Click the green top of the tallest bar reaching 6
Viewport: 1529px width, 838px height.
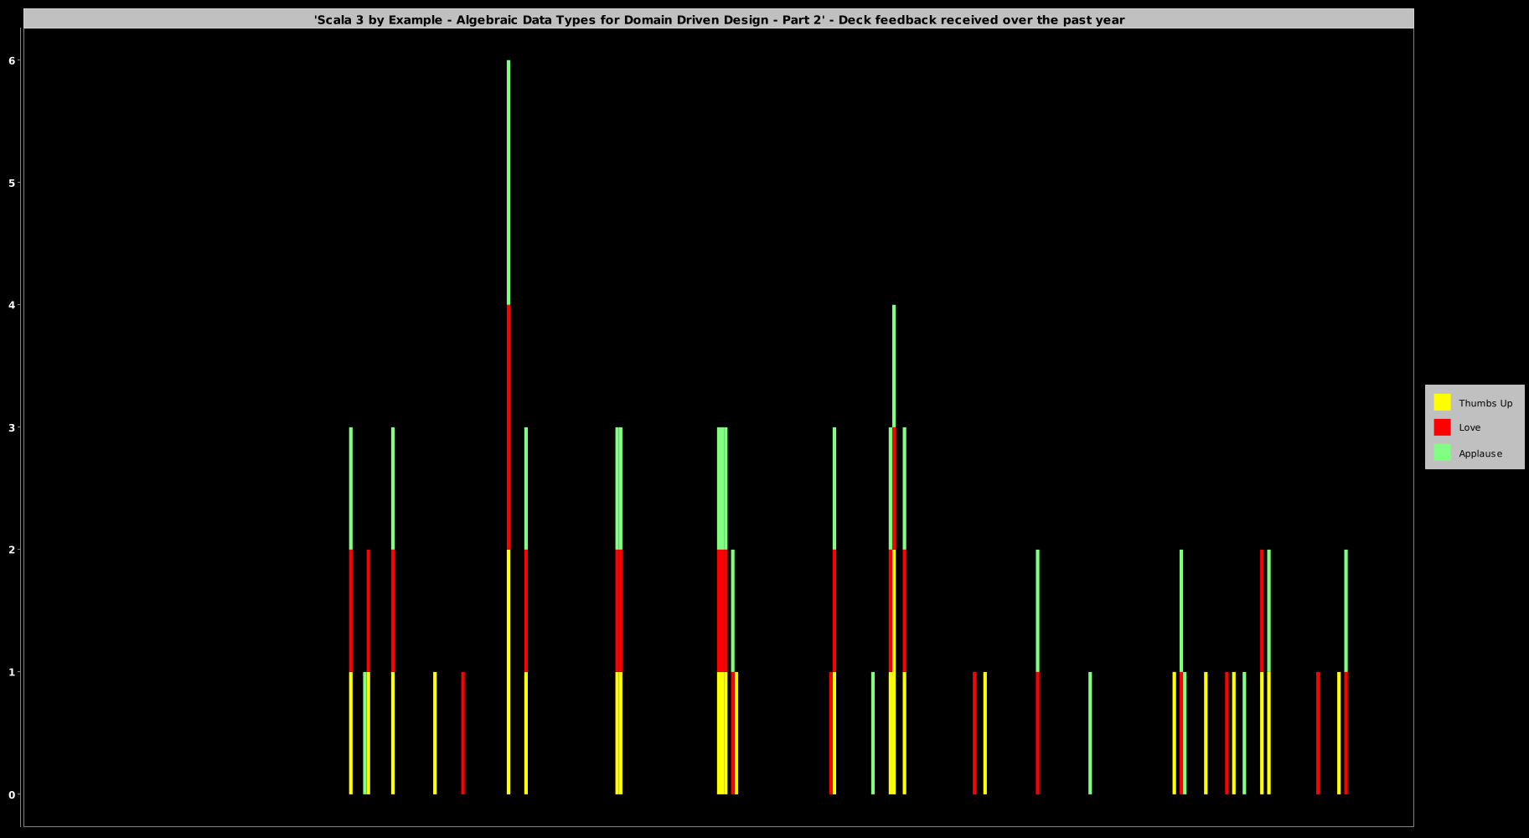[x=509, y=183]
